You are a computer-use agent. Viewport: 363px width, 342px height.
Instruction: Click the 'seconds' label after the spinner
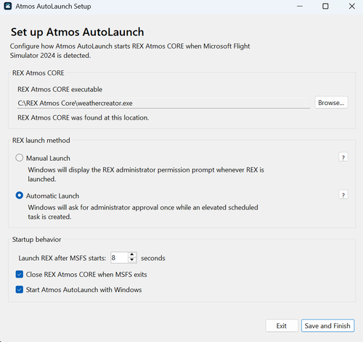pos(153,258)
